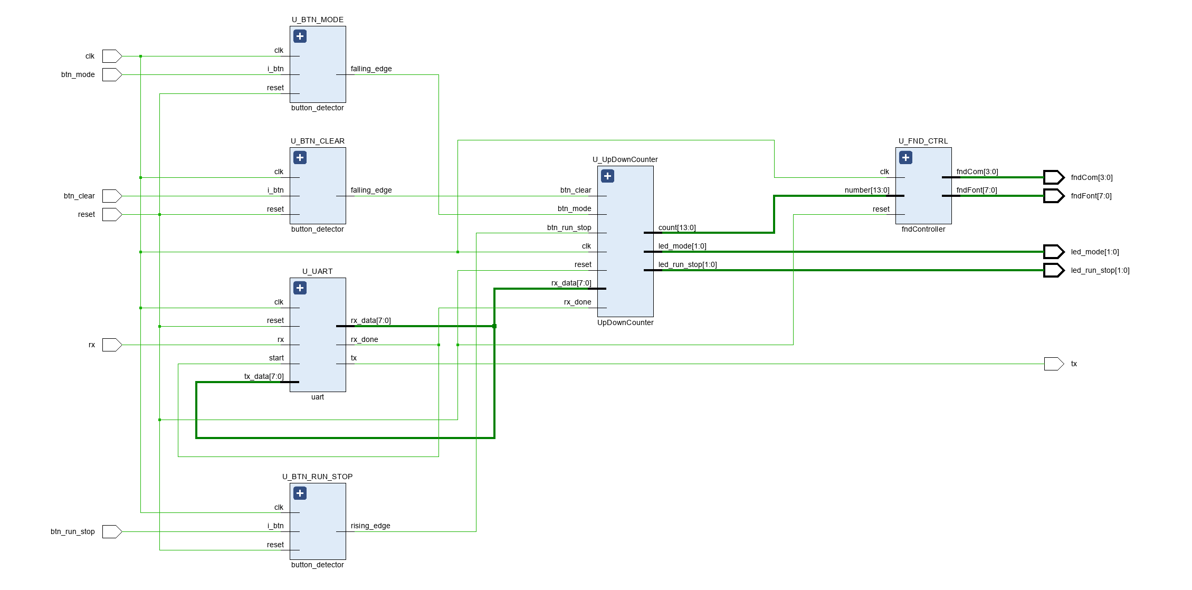Select the count[13:0] pin label
Image resolution: width=1192 pixels, height=590 pixels.
coord(677,227)
